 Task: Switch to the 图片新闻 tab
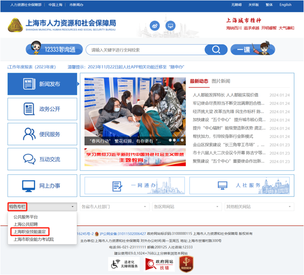221,81
